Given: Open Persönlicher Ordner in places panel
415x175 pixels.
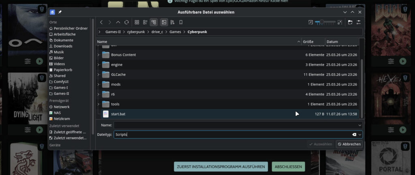Looking at the screenshot, I should (68, 28).
